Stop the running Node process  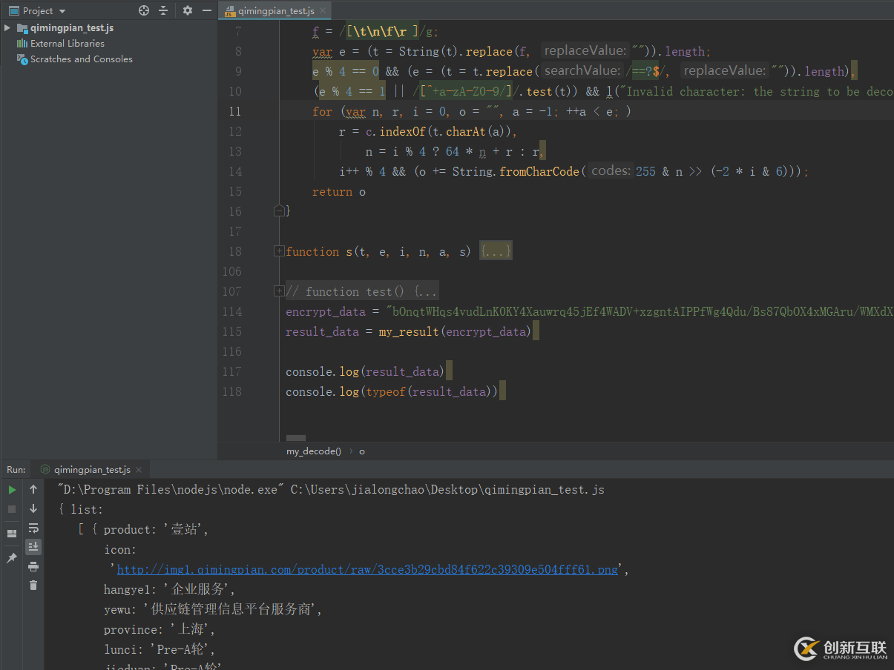pyautogui.click(x=11, y=508)
